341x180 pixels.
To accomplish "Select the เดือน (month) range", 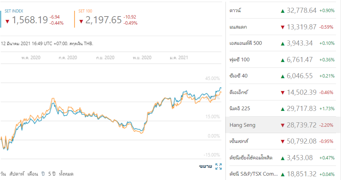I will 32,174.
